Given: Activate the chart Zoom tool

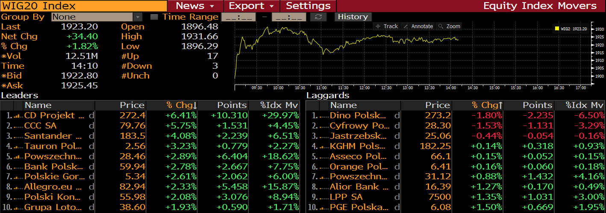Looking at the screenshot, I should [x=449, y=26].
